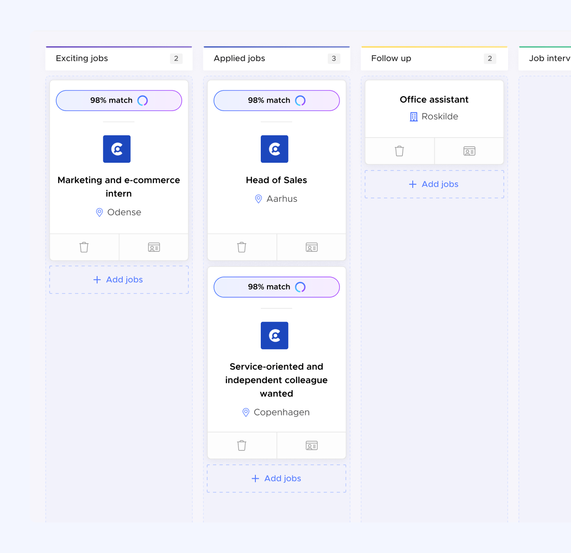Select the Exciting jobs column header

pos(82,58)
